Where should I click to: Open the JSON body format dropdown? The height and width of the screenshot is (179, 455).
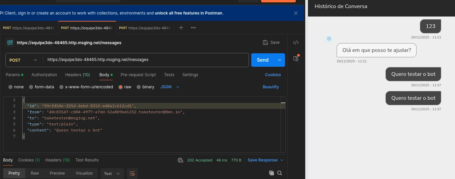pyautogui.click(x=170, y=87)
